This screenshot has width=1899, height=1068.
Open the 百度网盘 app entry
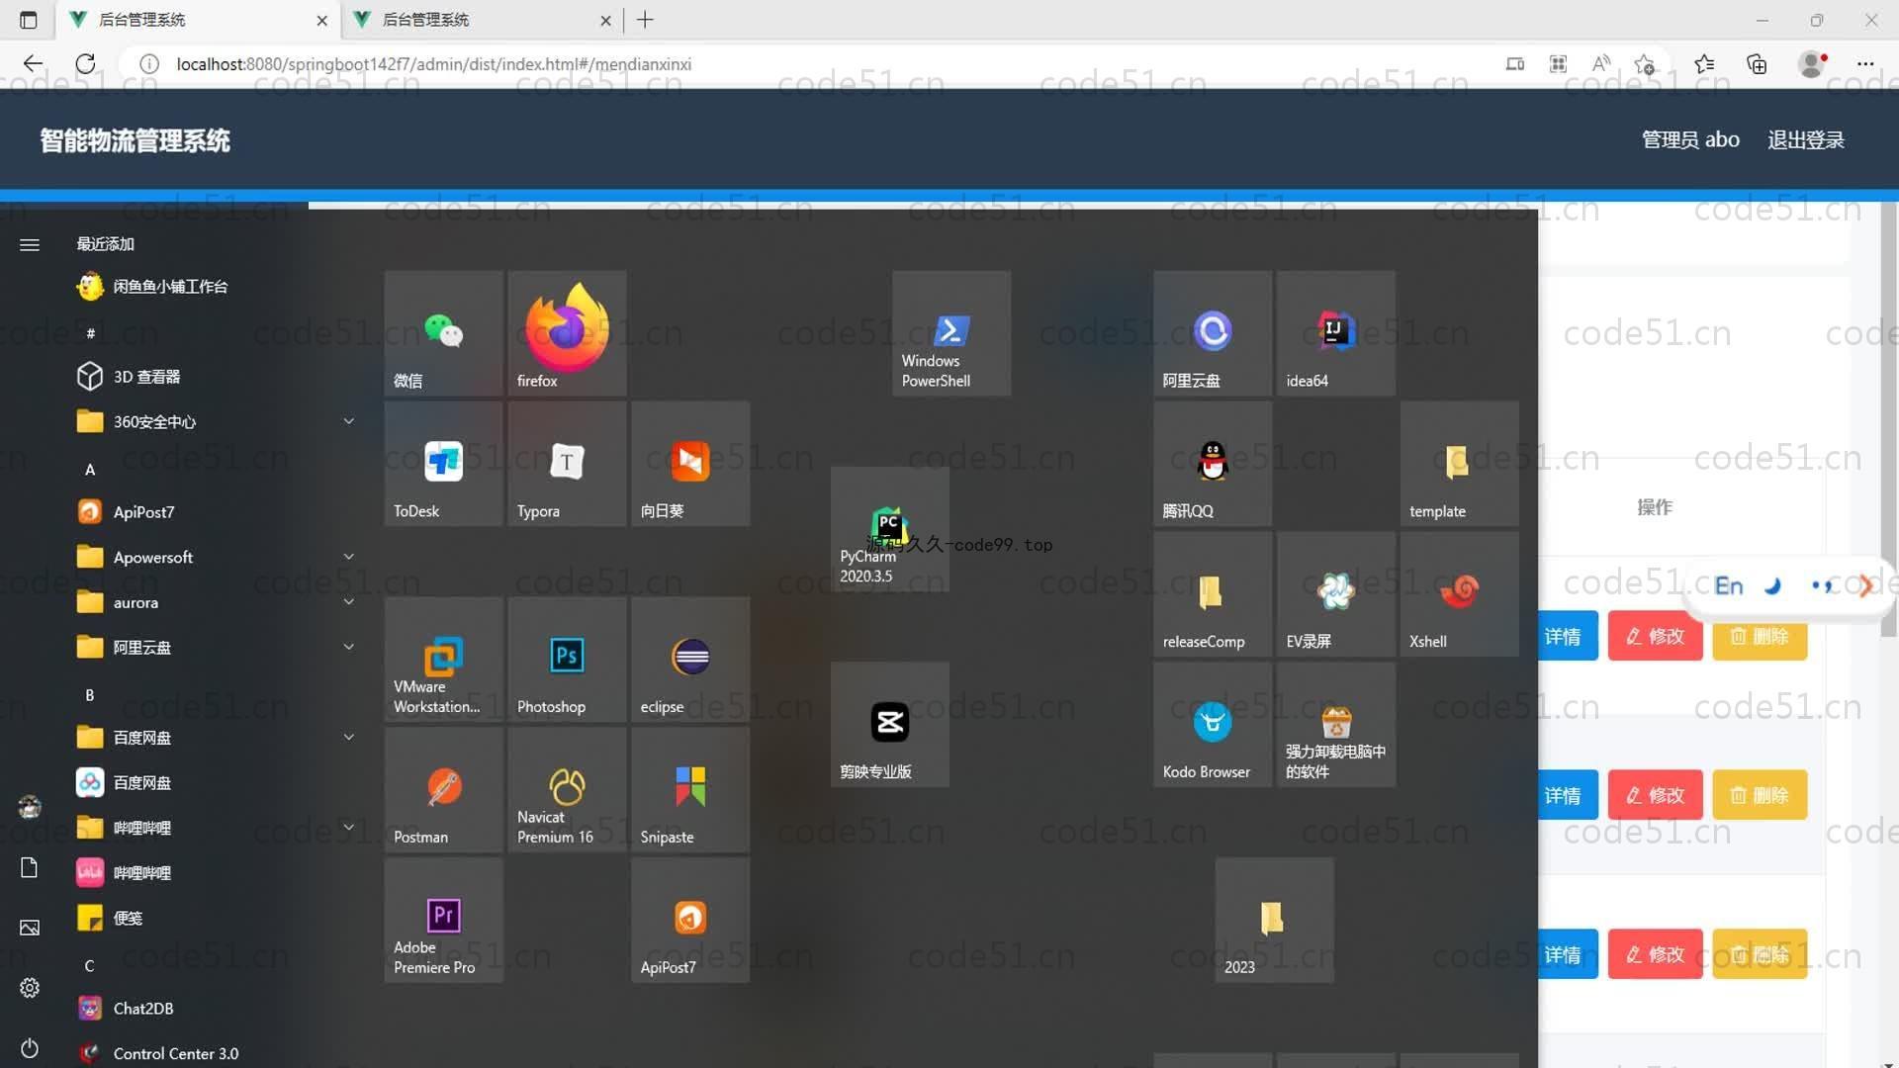coord(216,783)
